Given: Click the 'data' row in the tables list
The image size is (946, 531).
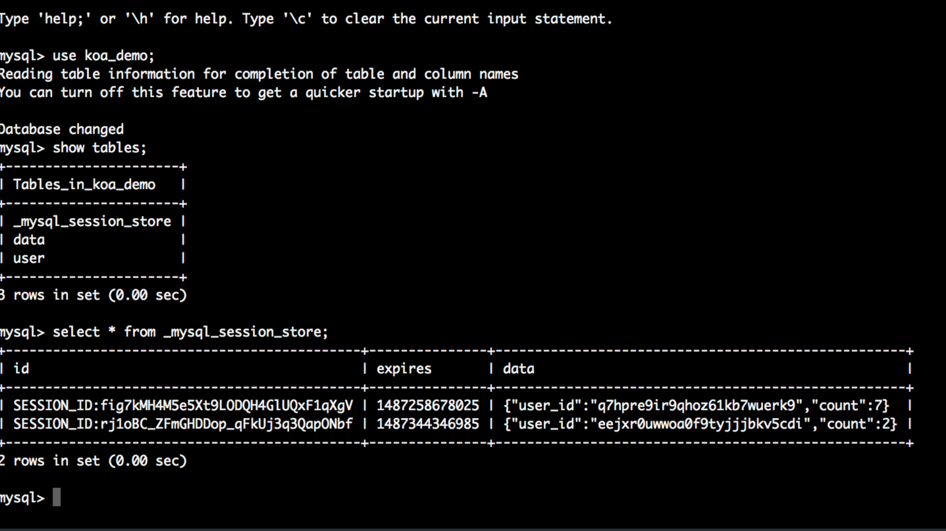Looking at the screenshot, I should click(x=29, y=240).
